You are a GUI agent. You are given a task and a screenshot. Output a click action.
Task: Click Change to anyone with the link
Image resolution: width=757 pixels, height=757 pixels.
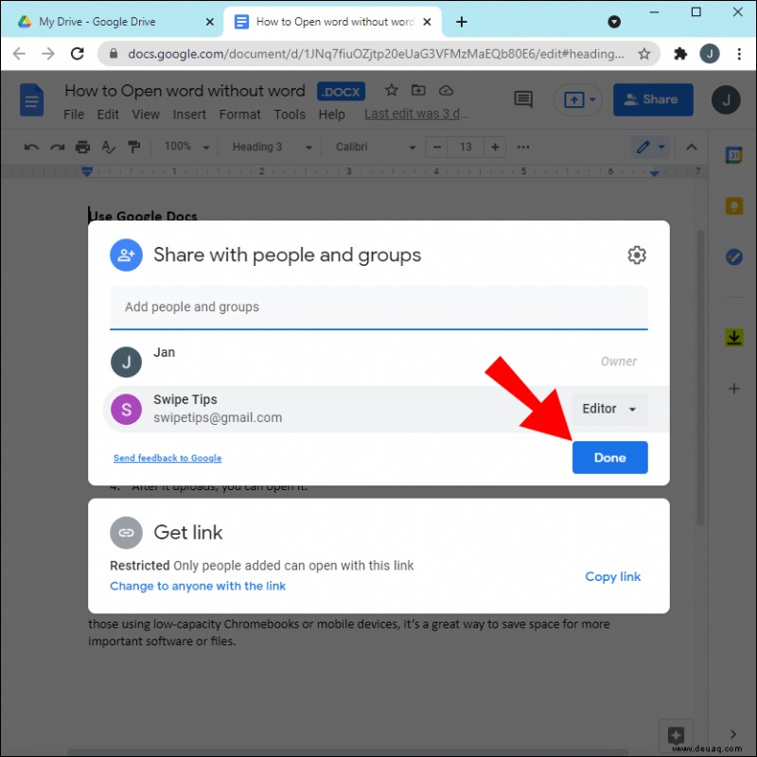coord(198,586)
